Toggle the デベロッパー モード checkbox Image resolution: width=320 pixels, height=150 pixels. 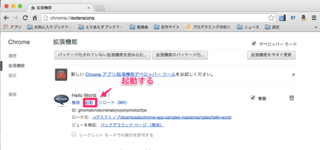click(254, 44)
